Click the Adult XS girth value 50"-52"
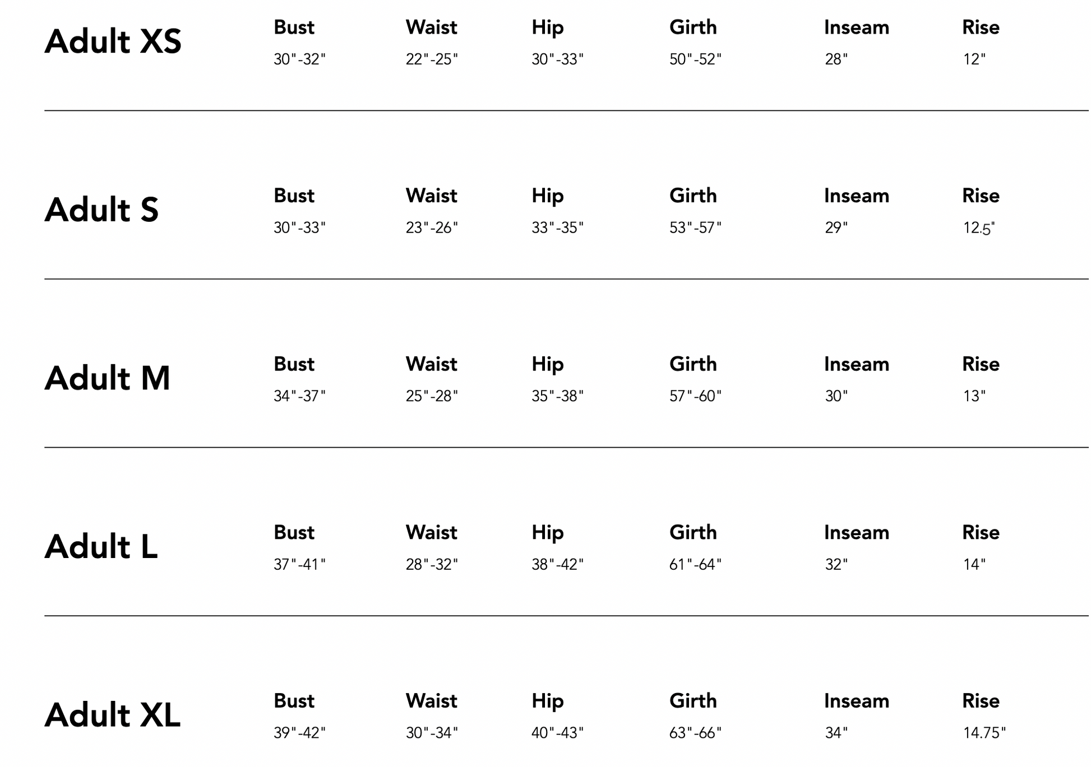Screen dimensions: 1091x767 [695, 59]
